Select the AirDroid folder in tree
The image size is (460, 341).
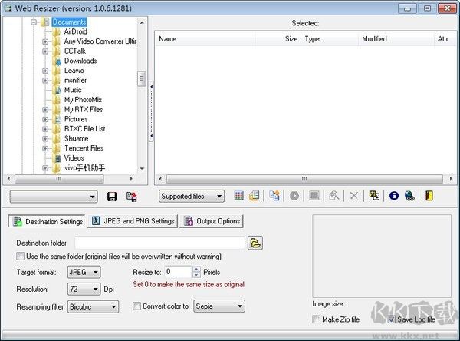tap(76, 31)
